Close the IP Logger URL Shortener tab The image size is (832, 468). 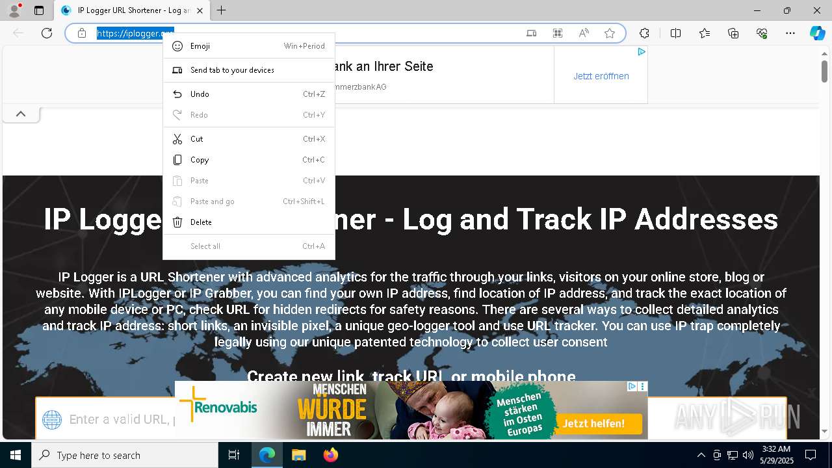pos(200,10)
